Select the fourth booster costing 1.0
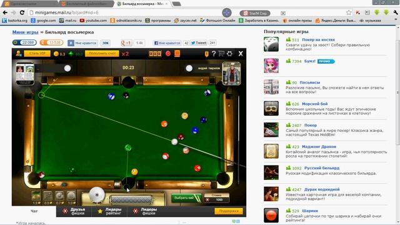 point(71,196)
